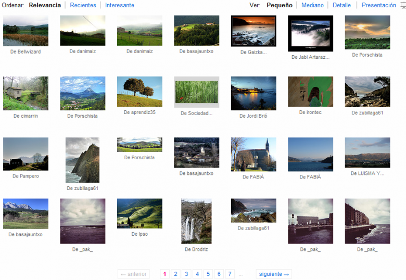Click the disabled anterior previous button
Image resolution: width=406 pixels, height=280 pixels.
(134, 274)
